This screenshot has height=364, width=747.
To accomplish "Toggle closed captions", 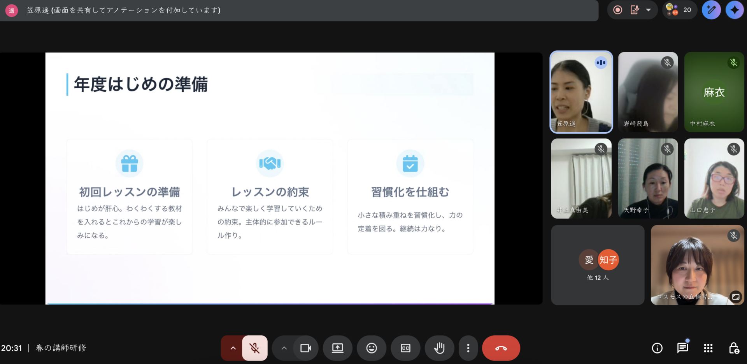I will pyautogui.click(x=405, y=348).
